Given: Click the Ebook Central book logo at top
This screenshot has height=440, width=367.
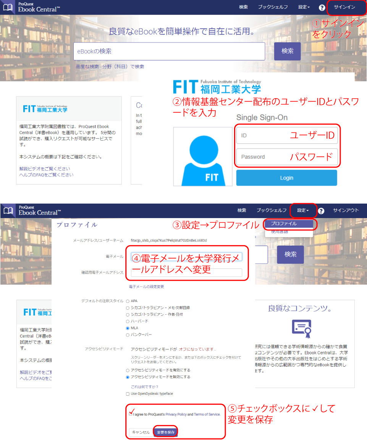Looking at the screenshot, I should tap(8, 7).
